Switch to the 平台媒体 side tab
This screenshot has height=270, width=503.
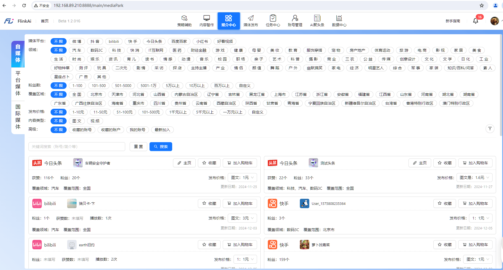pos(18,83)
